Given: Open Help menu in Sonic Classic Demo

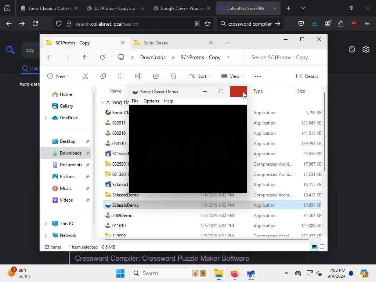Looking at the screenshot, I should (169, 101).
